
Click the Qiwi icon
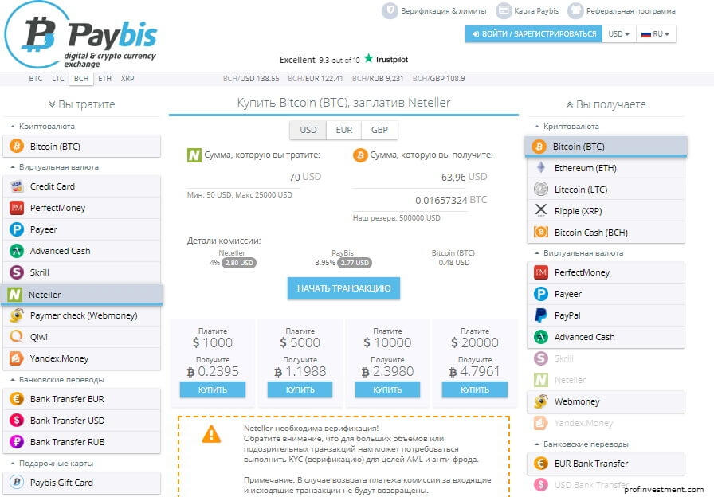[x=17, y=337]
